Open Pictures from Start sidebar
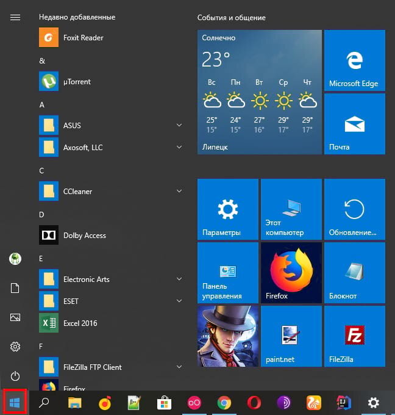Viewport: 395px width, 415px height. (15, 317)
